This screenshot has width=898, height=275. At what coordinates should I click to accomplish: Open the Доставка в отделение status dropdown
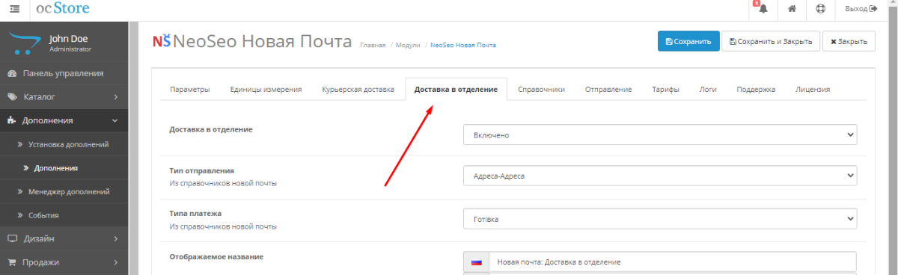tap(660, 135)
